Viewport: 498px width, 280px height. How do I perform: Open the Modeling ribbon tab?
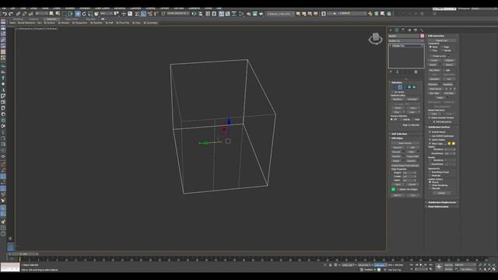pyautogui.click(x=18, y=19)
